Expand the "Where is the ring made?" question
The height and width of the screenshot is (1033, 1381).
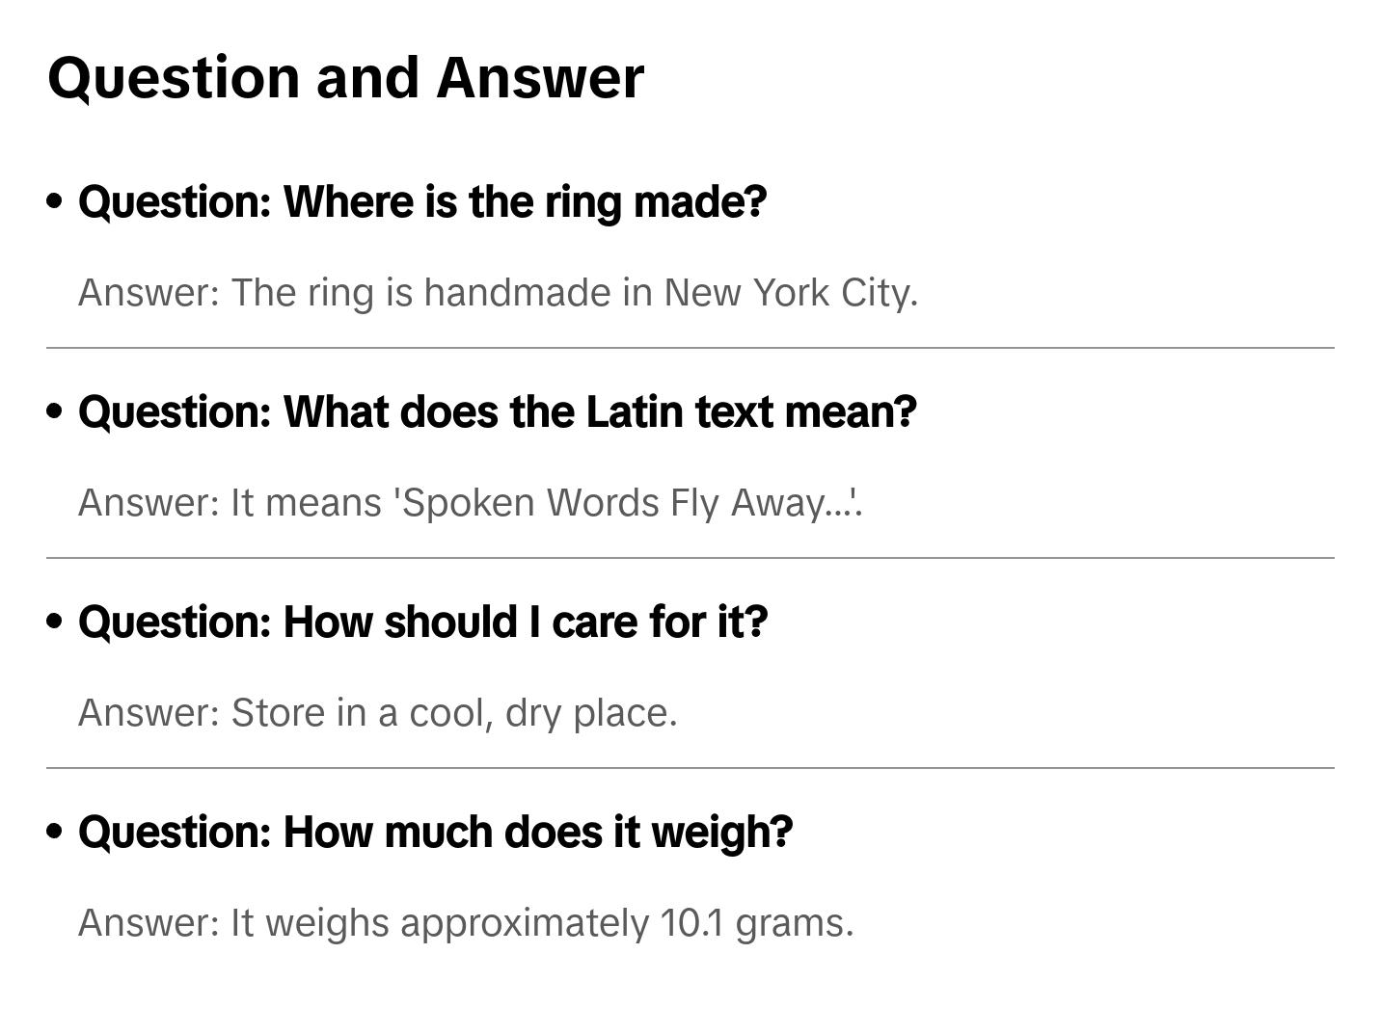[422, 202]
